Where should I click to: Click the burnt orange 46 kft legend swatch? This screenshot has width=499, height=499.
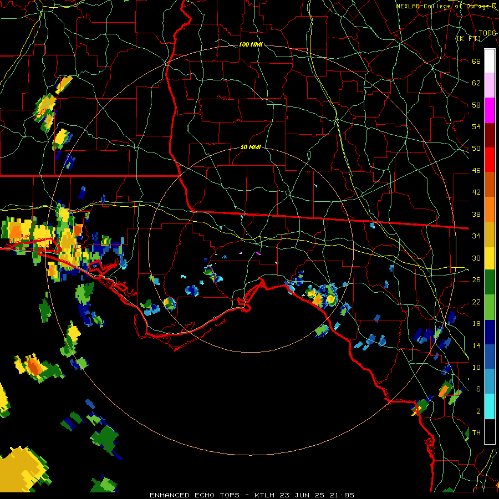pos(490,184)
